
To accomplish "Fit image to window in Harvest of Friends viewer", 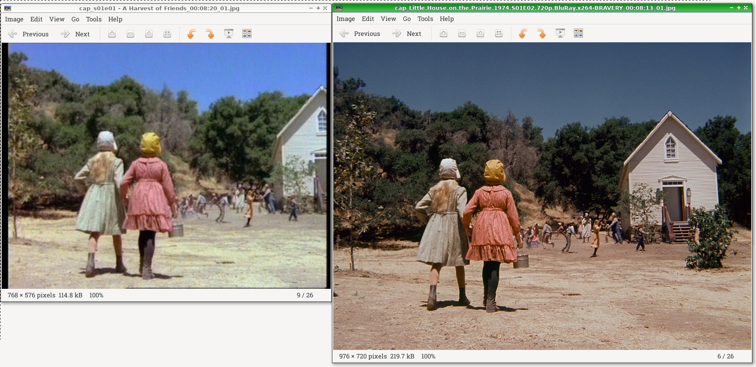I will click(167, 34).
